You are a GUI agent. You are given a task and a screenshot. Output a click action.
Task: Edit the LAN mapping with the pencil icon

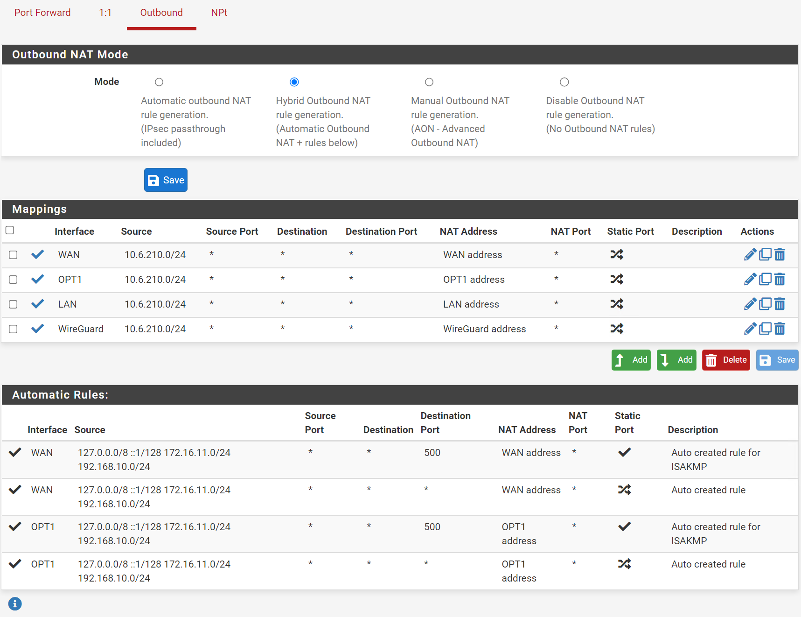[x=750, y=304]
